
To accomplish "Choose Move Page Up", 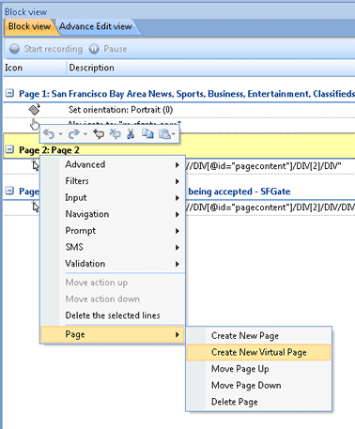I will 258,369.
